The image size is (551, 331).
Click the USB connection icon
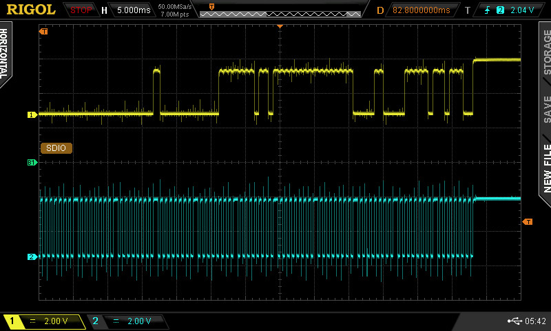click(x=514, y=321)
